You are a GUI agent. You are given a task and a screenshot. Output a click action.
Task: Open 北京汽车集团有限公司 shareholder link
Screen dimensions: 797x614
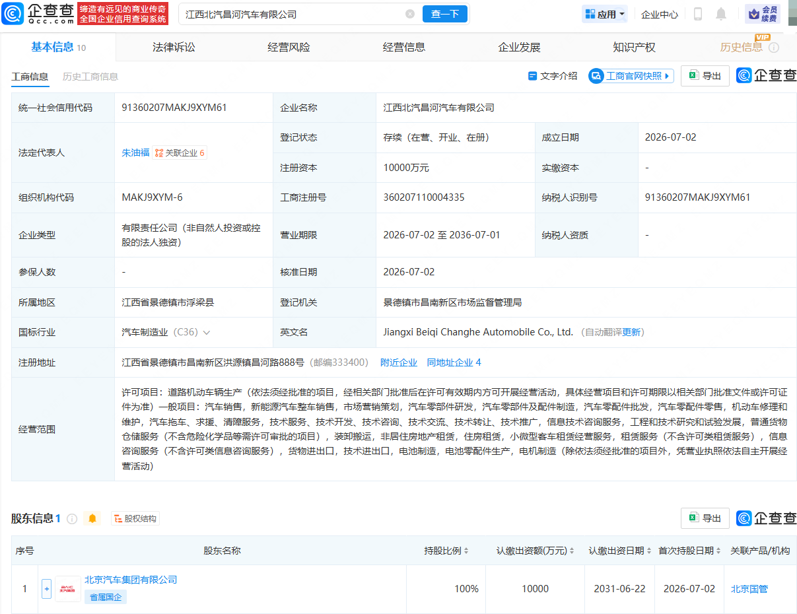[131, 580]
